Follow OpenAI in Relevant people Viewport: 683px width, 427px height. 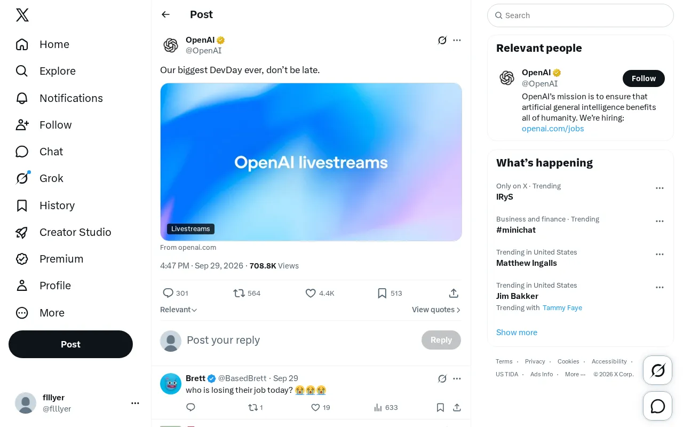644,78
